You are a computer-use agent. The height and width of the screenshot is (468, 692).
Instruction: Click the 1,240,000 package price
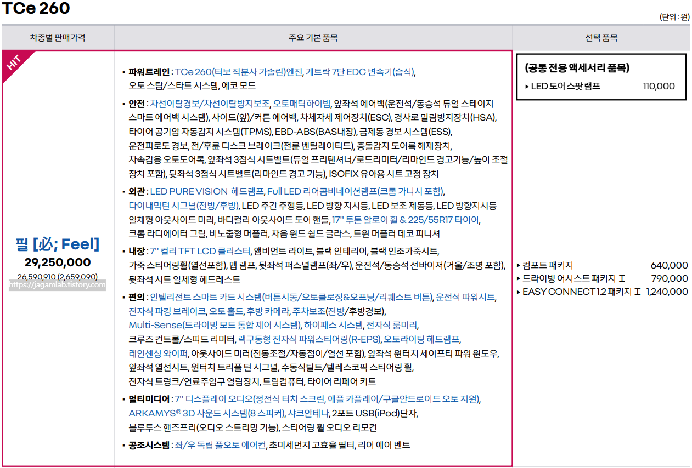coord(667,292)
